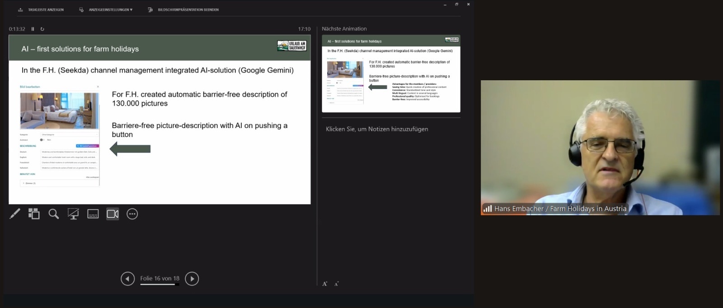
Task: Go to the previous slide
Action: tap(127, 279)
